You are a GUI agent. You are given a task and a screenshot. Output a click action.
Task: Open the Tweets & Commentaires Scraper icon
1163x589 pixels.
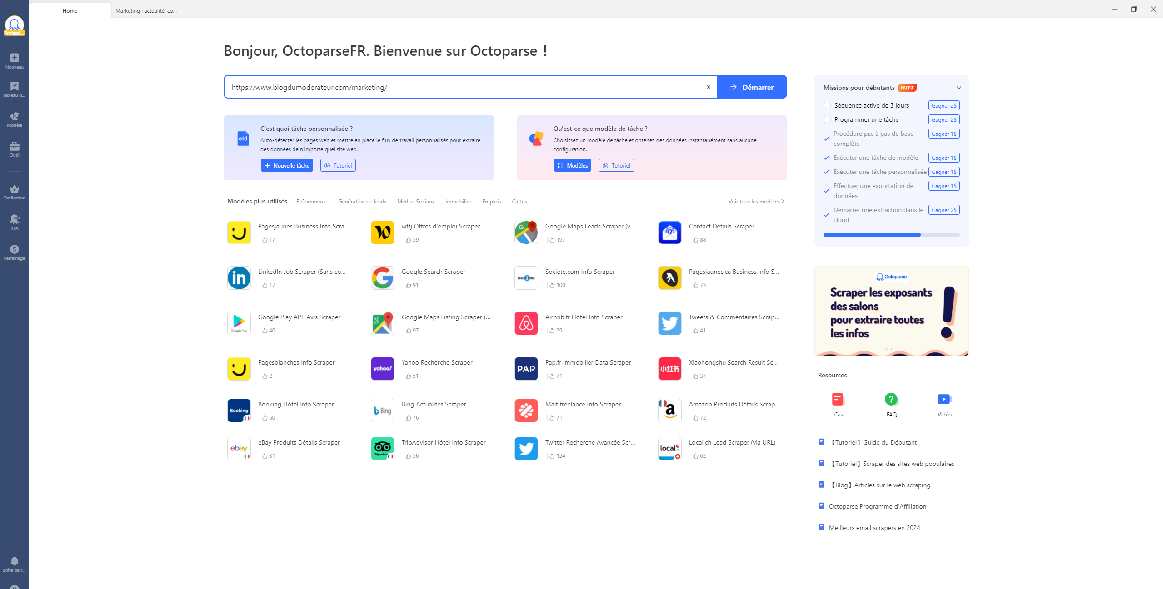tap(670, 323)
